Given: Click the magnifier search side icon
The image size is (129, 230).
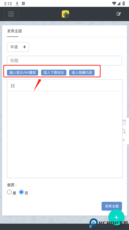Looking at the screenshot, I should [124, 131].
